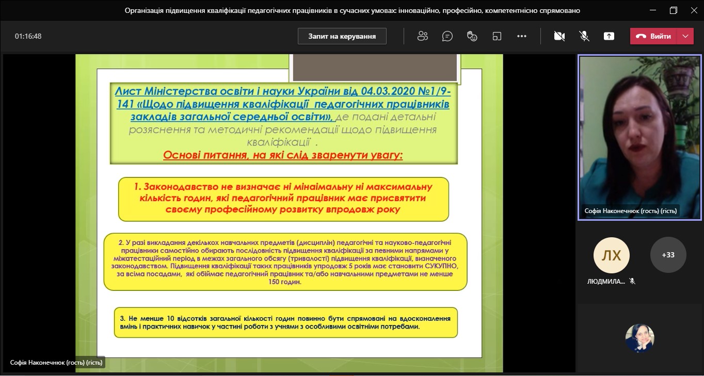The height and width of the screenshot is (376, 704).
Task: Select the ЛХ participant avatar
Action: 611,255
